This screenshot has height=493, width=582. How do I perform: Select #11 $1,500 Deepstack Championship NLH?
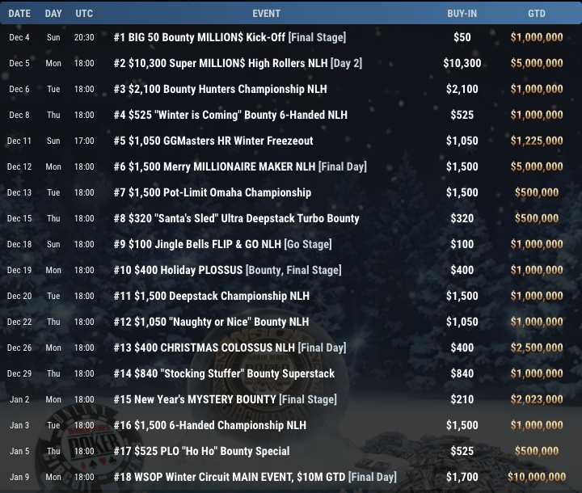(x=212, y=296)
